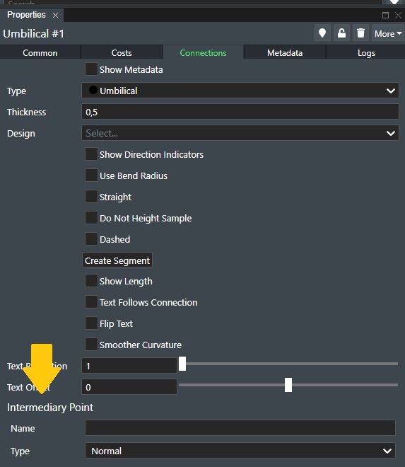
Task: Click the black Umbilical color dot
Action: [x=93, y=90]
